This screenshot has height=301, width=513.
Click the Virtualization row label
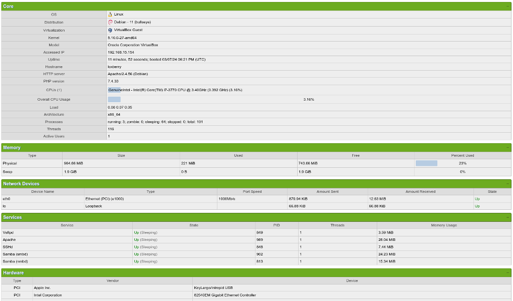point(54,30)
